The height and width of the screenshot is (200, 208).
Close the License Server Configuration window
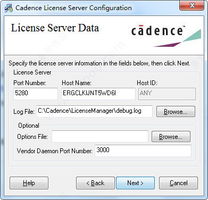coord(192,6)
